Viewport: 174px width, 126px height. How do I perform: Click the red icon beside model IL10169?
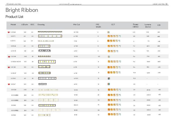(9, 56)
